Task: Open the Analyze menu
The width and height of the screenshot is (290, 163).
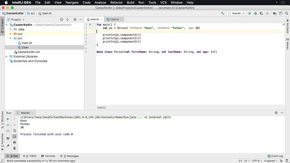Action: tap(100, 3)
